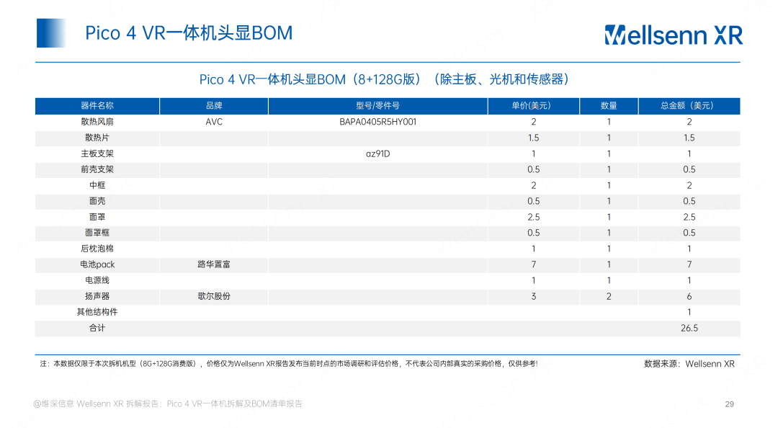Click total '7' in 电池pack row
The height and width of the screenshot is (428, 778).
[x=689, y=264]
